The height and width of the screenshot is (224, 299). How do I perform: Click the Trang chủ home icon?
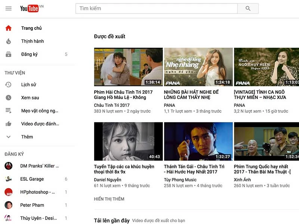point(8,28)
